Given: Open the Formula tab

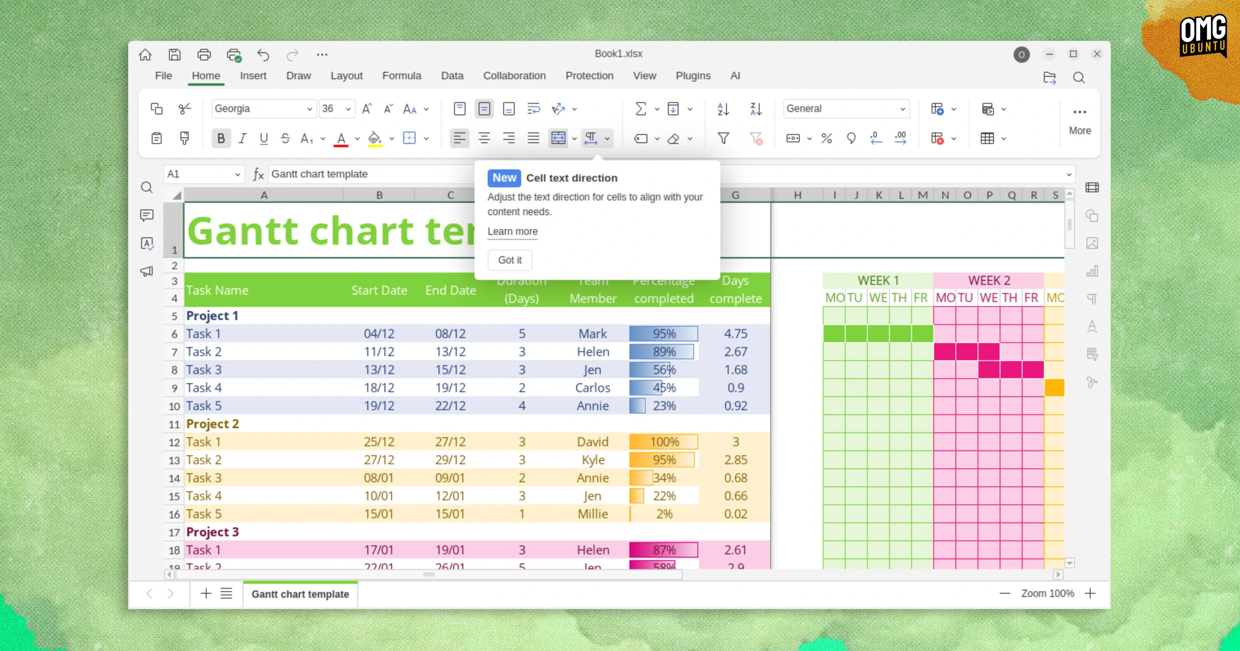Looking at the screenshot, I should point(401,75).
